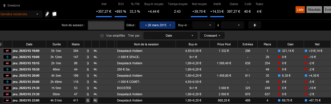This screenshot has height=104, width=331.
Task: Click Winamax room icon on the 5h 1mn row
Action: point(7,51)
